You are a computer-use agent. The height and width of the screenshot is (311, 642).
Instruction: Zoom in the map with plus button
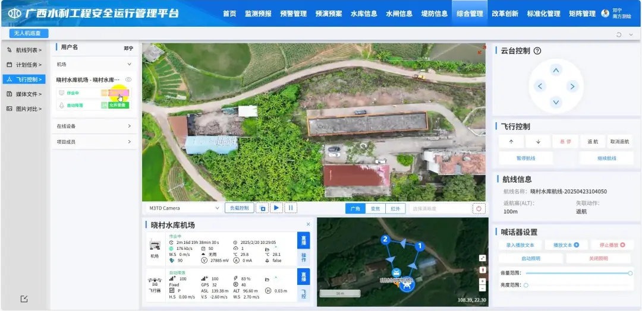tap(482, 281)
